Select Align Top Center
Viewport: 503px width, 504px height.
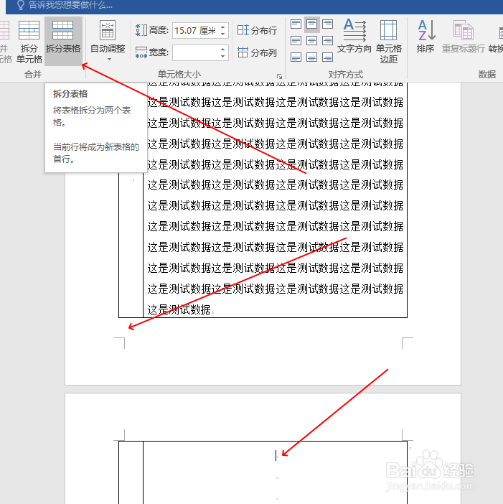(x=311, y=24)
